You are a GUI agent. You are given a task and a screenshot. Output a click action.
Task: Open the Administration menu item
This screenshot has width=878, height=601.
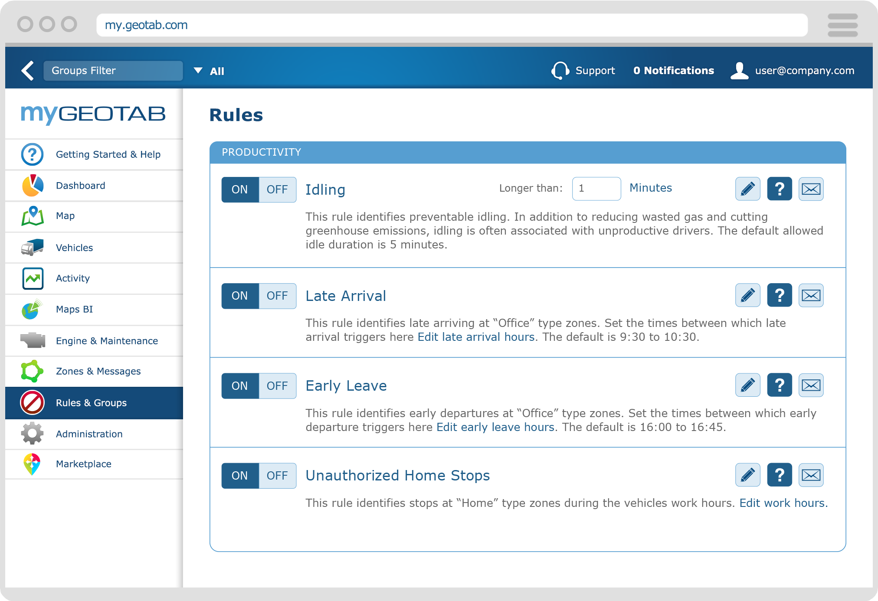coord(94,434)
